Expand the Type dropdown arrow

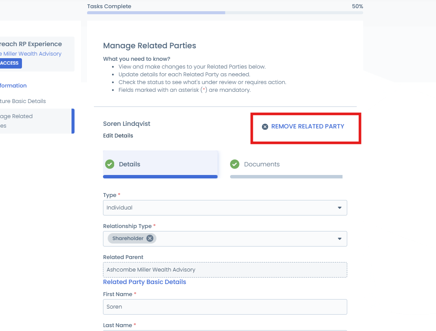(x=339, y=208)
